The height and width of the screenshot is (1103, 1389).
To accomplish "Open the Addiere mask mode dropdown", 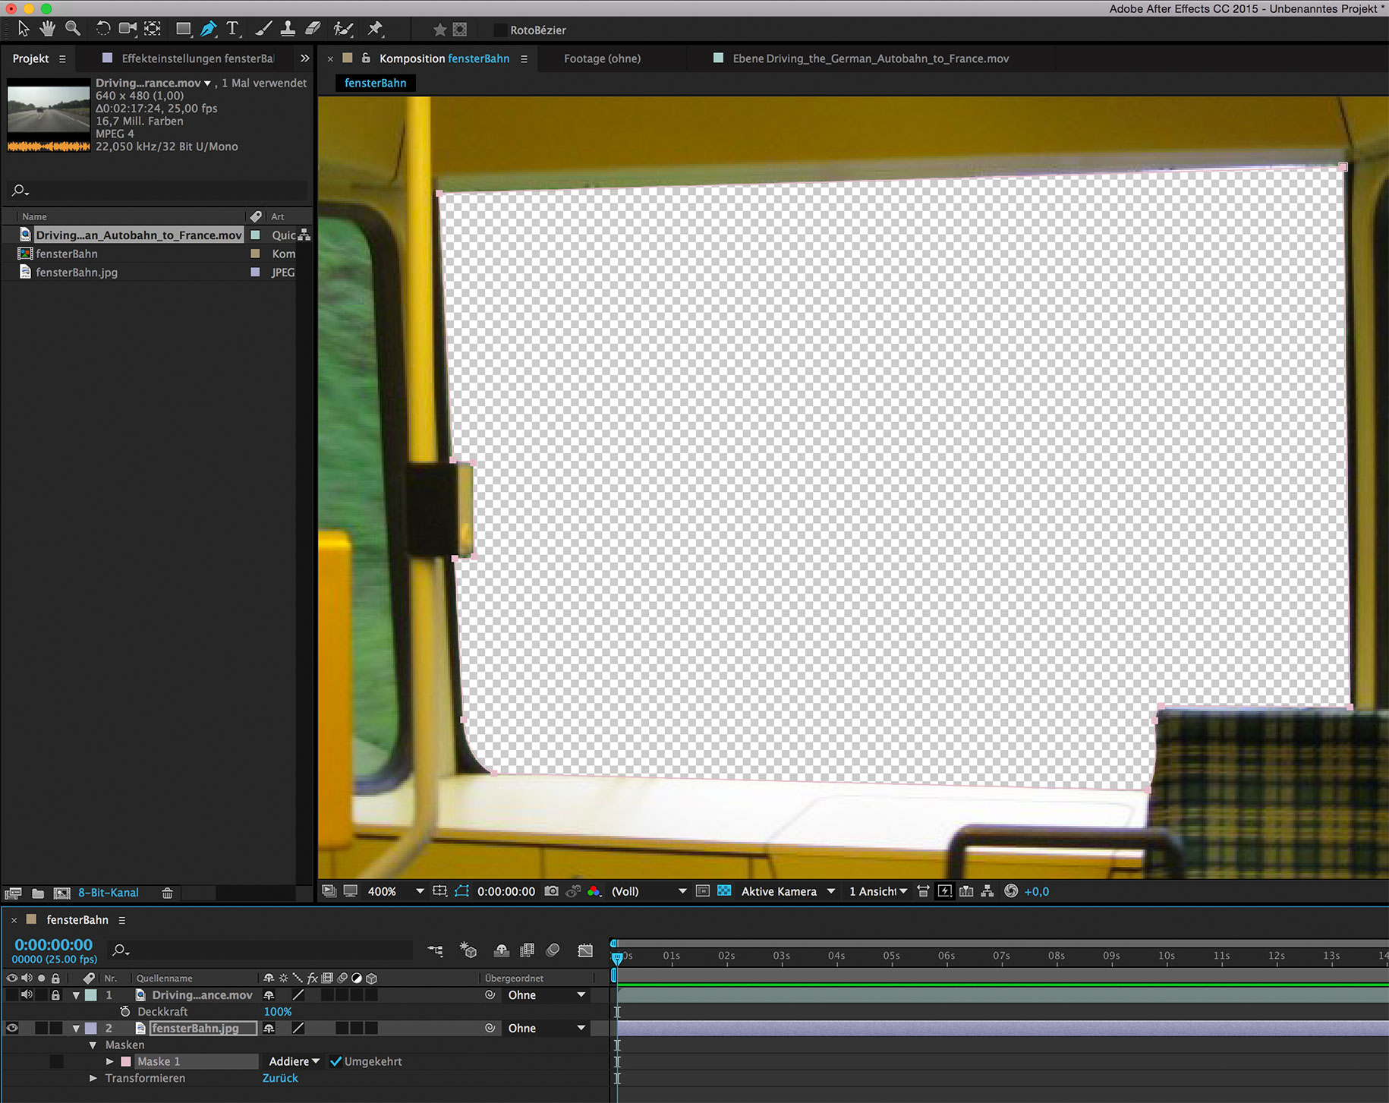I will click(294, 1061).
